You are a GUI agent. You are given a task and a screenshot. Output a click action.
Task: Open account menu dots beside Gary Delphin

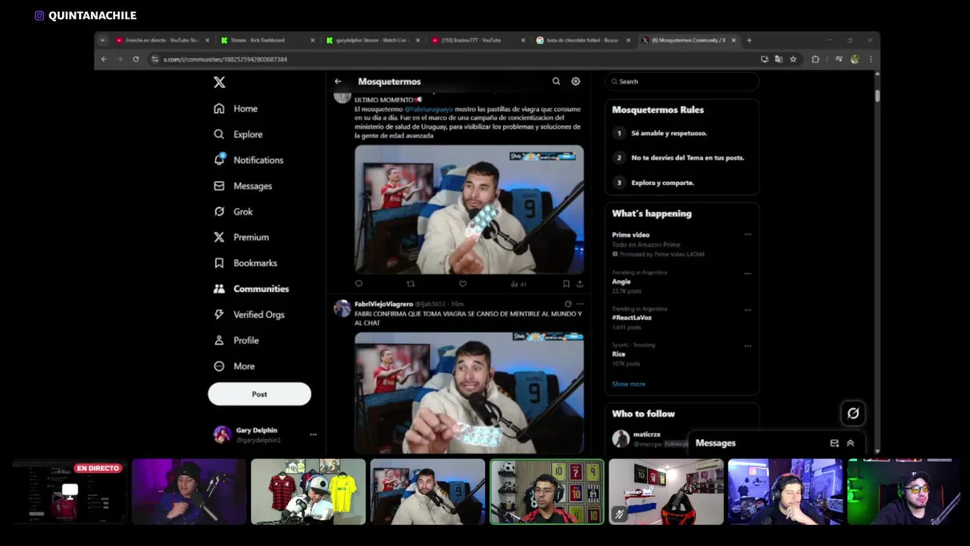click(313, 435)
